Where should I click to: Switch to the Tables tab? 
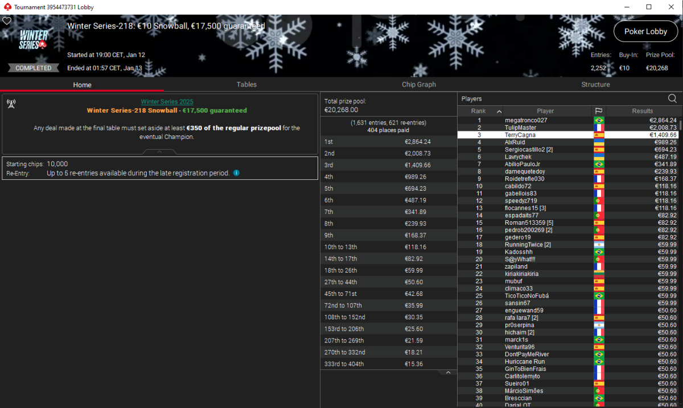coord(246,85)
